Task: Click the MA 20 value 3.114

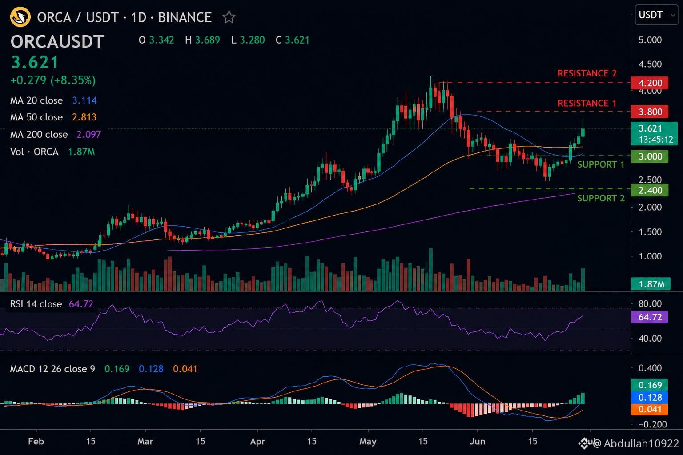Action: (x=84, y=100)
